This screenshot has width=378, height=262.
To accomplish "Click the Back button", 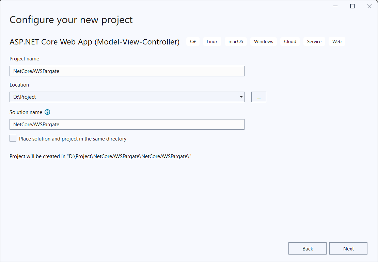I will tap(307, 248).
